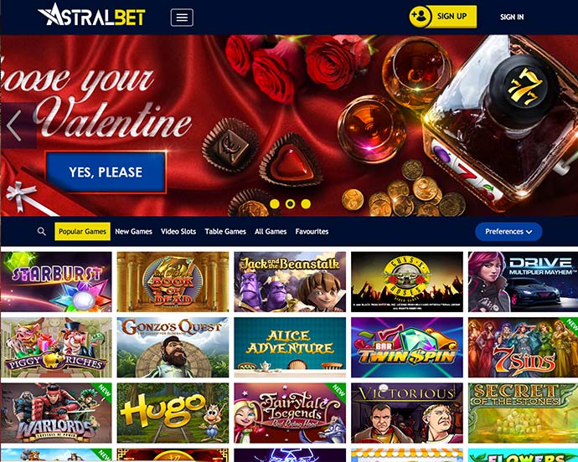Select the middle carousel dot

(x=290, y=203)
